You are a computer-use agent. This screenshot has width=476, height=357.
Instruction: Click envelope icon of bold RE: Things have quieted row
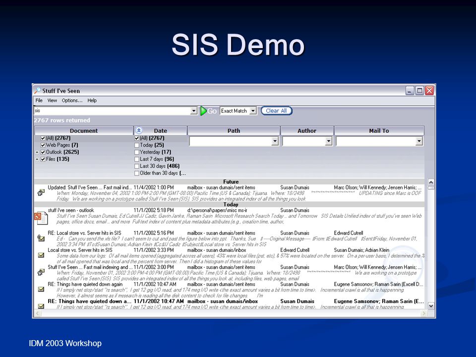click(41, 306)
